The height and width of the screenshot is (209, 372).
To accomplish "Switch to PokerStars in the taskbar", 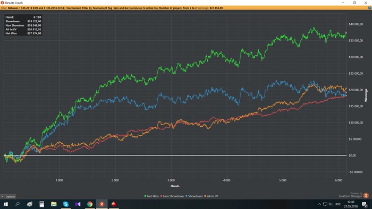I will click(x=114, y=204).
